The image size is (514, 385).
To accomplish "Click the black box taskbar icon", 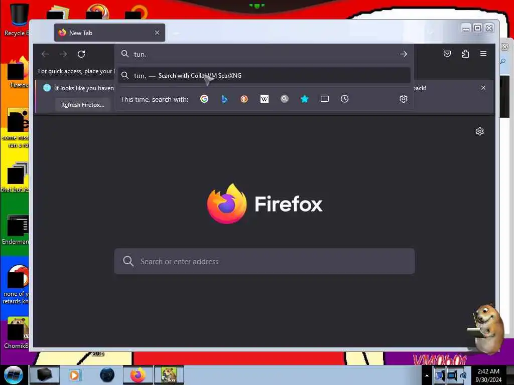I will pyautogui.click(x=45, y=375).
